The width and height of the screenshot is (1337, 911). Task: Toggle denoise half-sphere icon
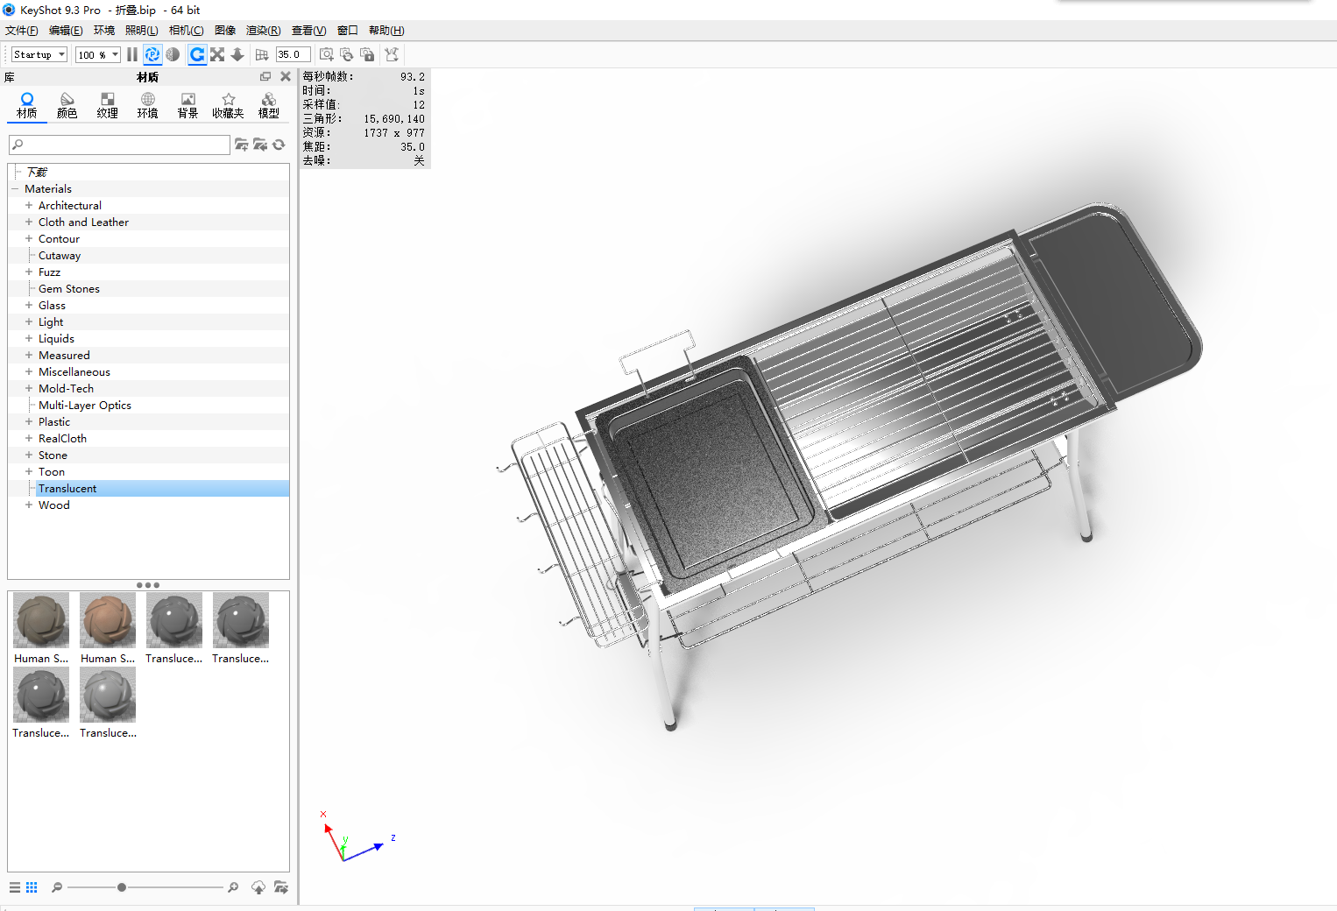pos(173,54)
